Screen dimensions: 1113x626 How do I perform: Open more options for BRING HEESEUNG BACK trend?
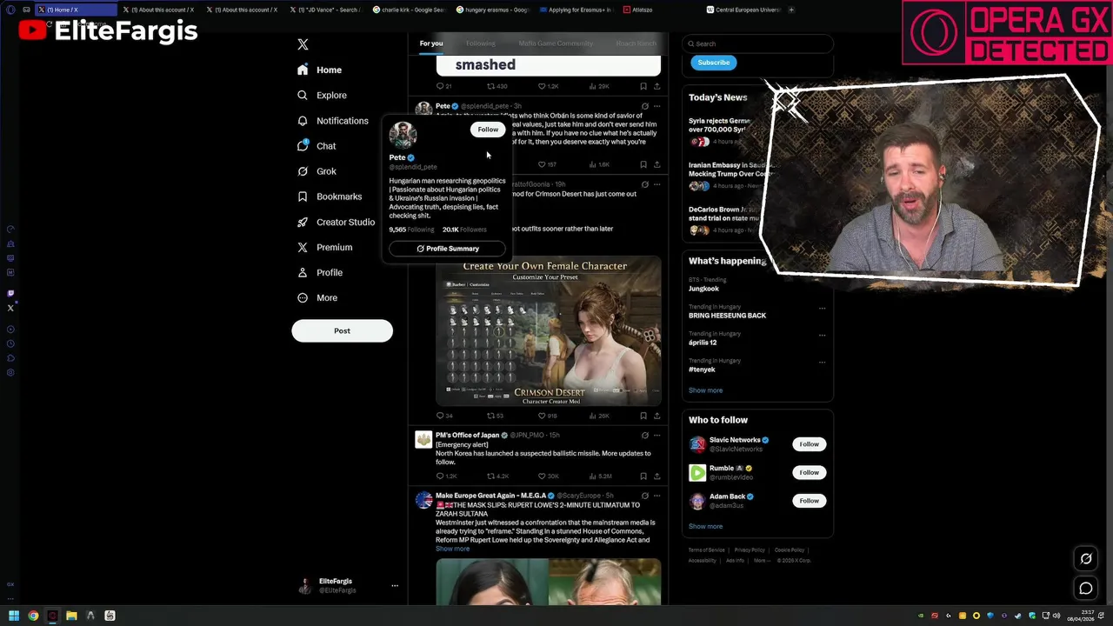[x=822, y=308]
